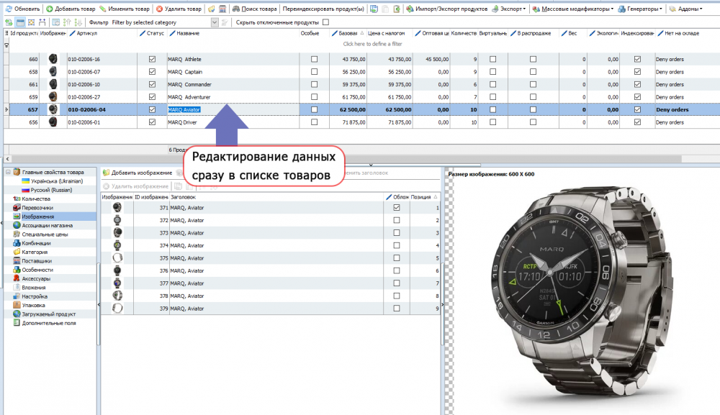Toggle status checkbox for MARQ Athlete
This screenshot has height=415, width=720.
152,59
